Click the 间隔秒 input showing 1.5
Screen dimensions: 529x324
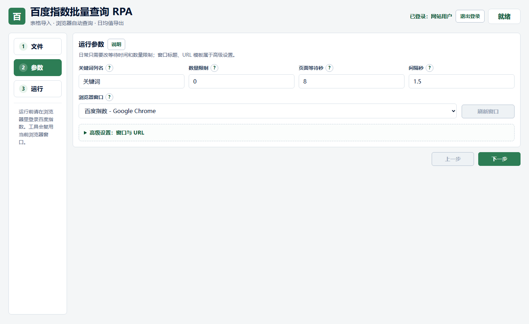[x=462, y=81]
